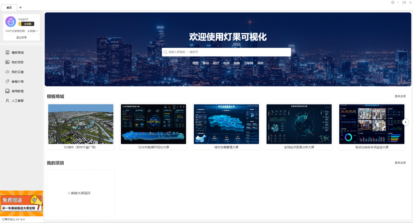
Task: Select the 人工客服 person icon
Action: click(7, 101)
